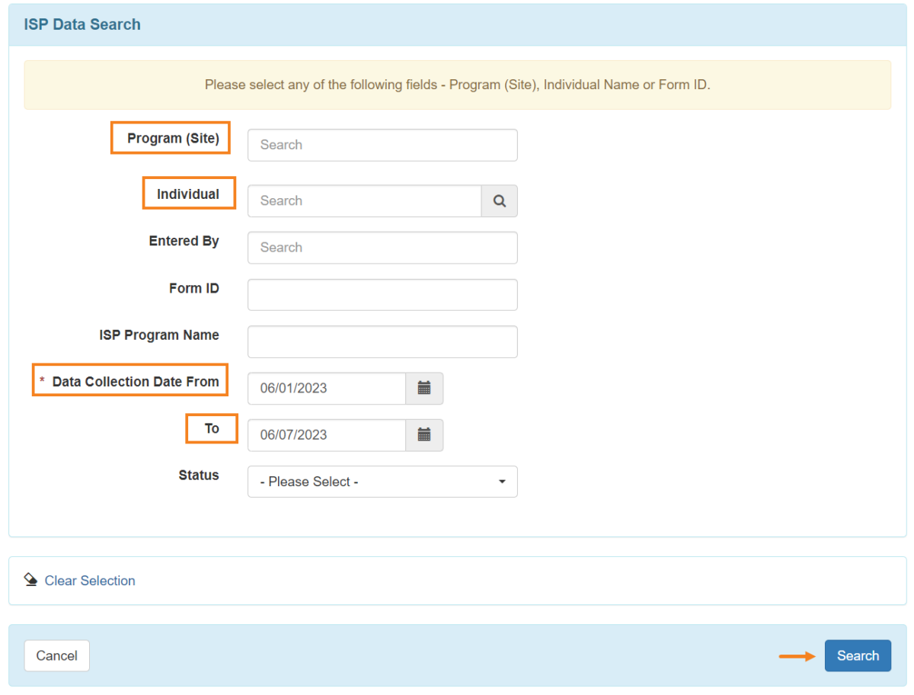
Task: Click the Clear Selection link
Action: coord(89,580)
